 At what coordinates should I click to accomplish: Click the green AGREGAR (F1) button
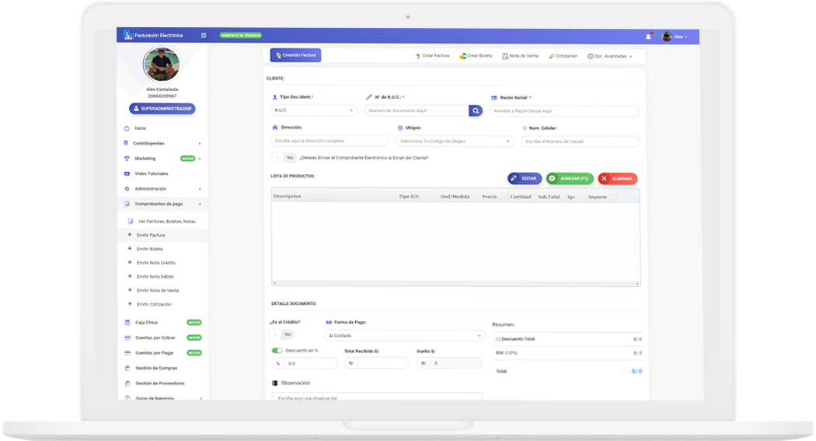570,179
